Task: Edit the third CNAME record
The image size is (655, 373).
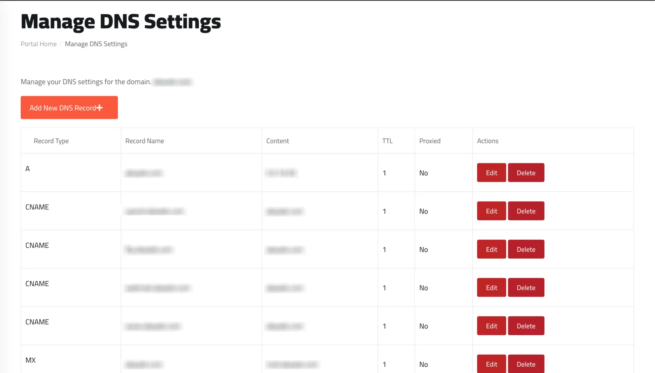Action: tap(491, 288)
